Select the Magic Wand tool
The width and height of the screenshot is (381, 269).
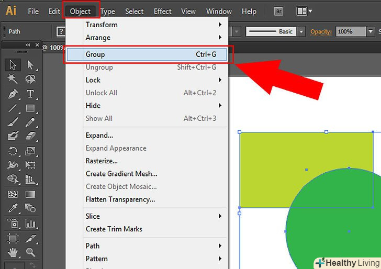[13, 79]
